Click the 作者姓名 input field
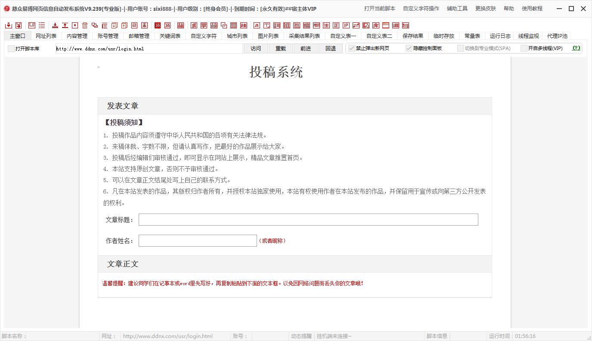This screenshot has height=341, width=592. click(198, 241)
